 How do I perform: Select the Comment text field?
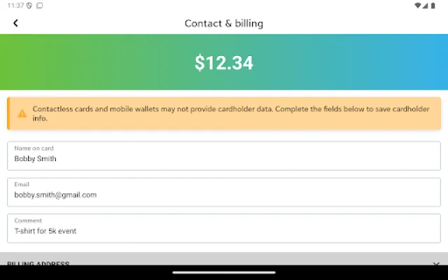[x=224, y=227]
